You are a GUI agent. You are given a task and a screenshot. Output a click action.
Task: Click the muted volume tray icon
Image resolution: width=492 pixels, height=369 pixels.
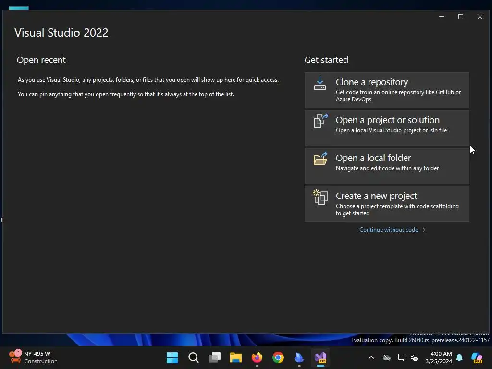coord(414,357)
